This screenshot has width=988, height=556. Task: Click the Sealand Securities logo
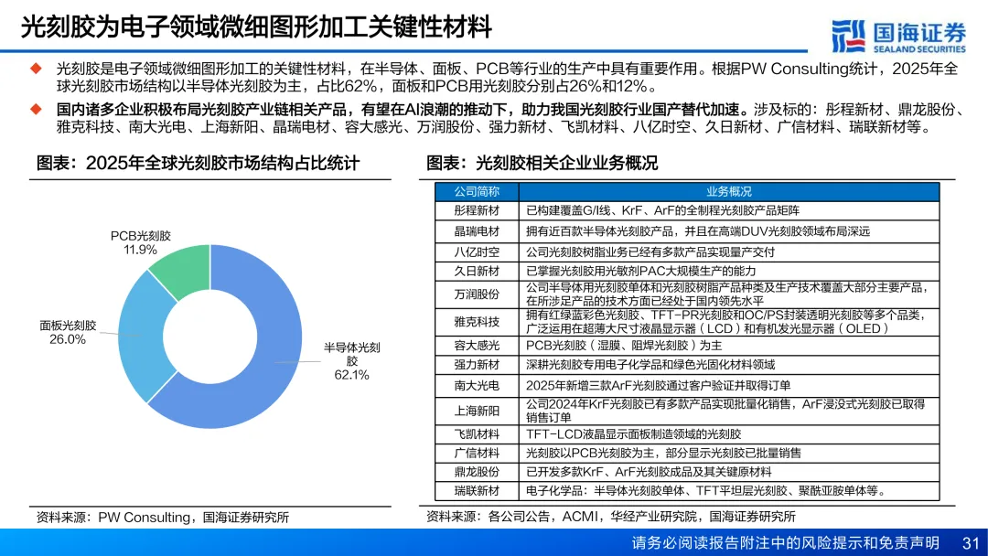898,37
